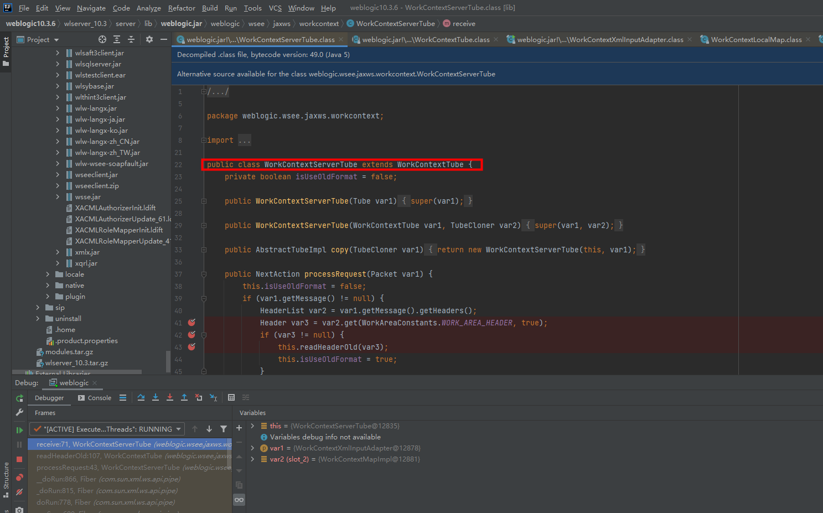
Task: Pause the running program
Action: click(x=19, y=444)
